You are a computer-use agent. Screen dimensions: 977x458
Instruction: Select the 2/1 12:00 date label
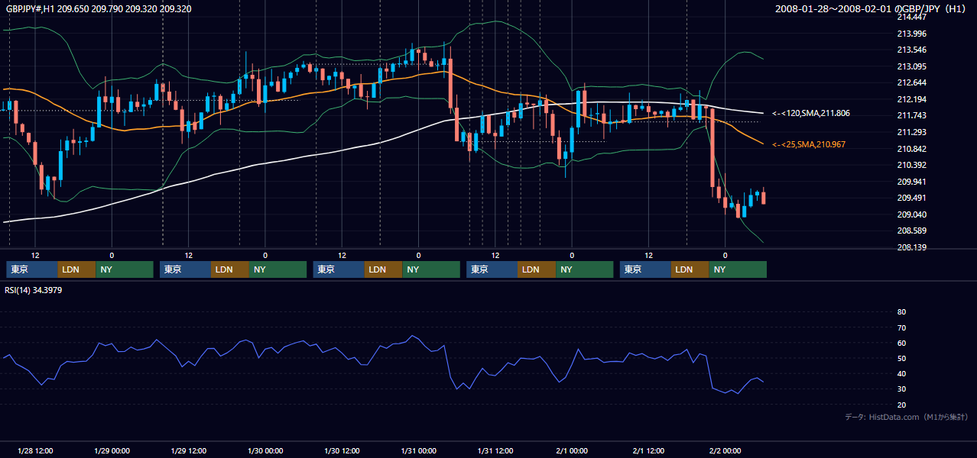point(648,451)
